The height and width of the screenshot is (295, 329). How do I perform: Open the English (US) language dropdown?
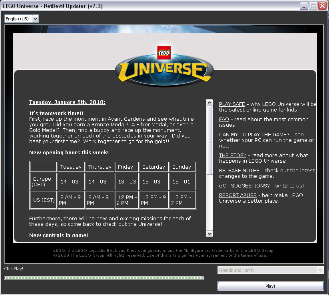coord(22,19)
